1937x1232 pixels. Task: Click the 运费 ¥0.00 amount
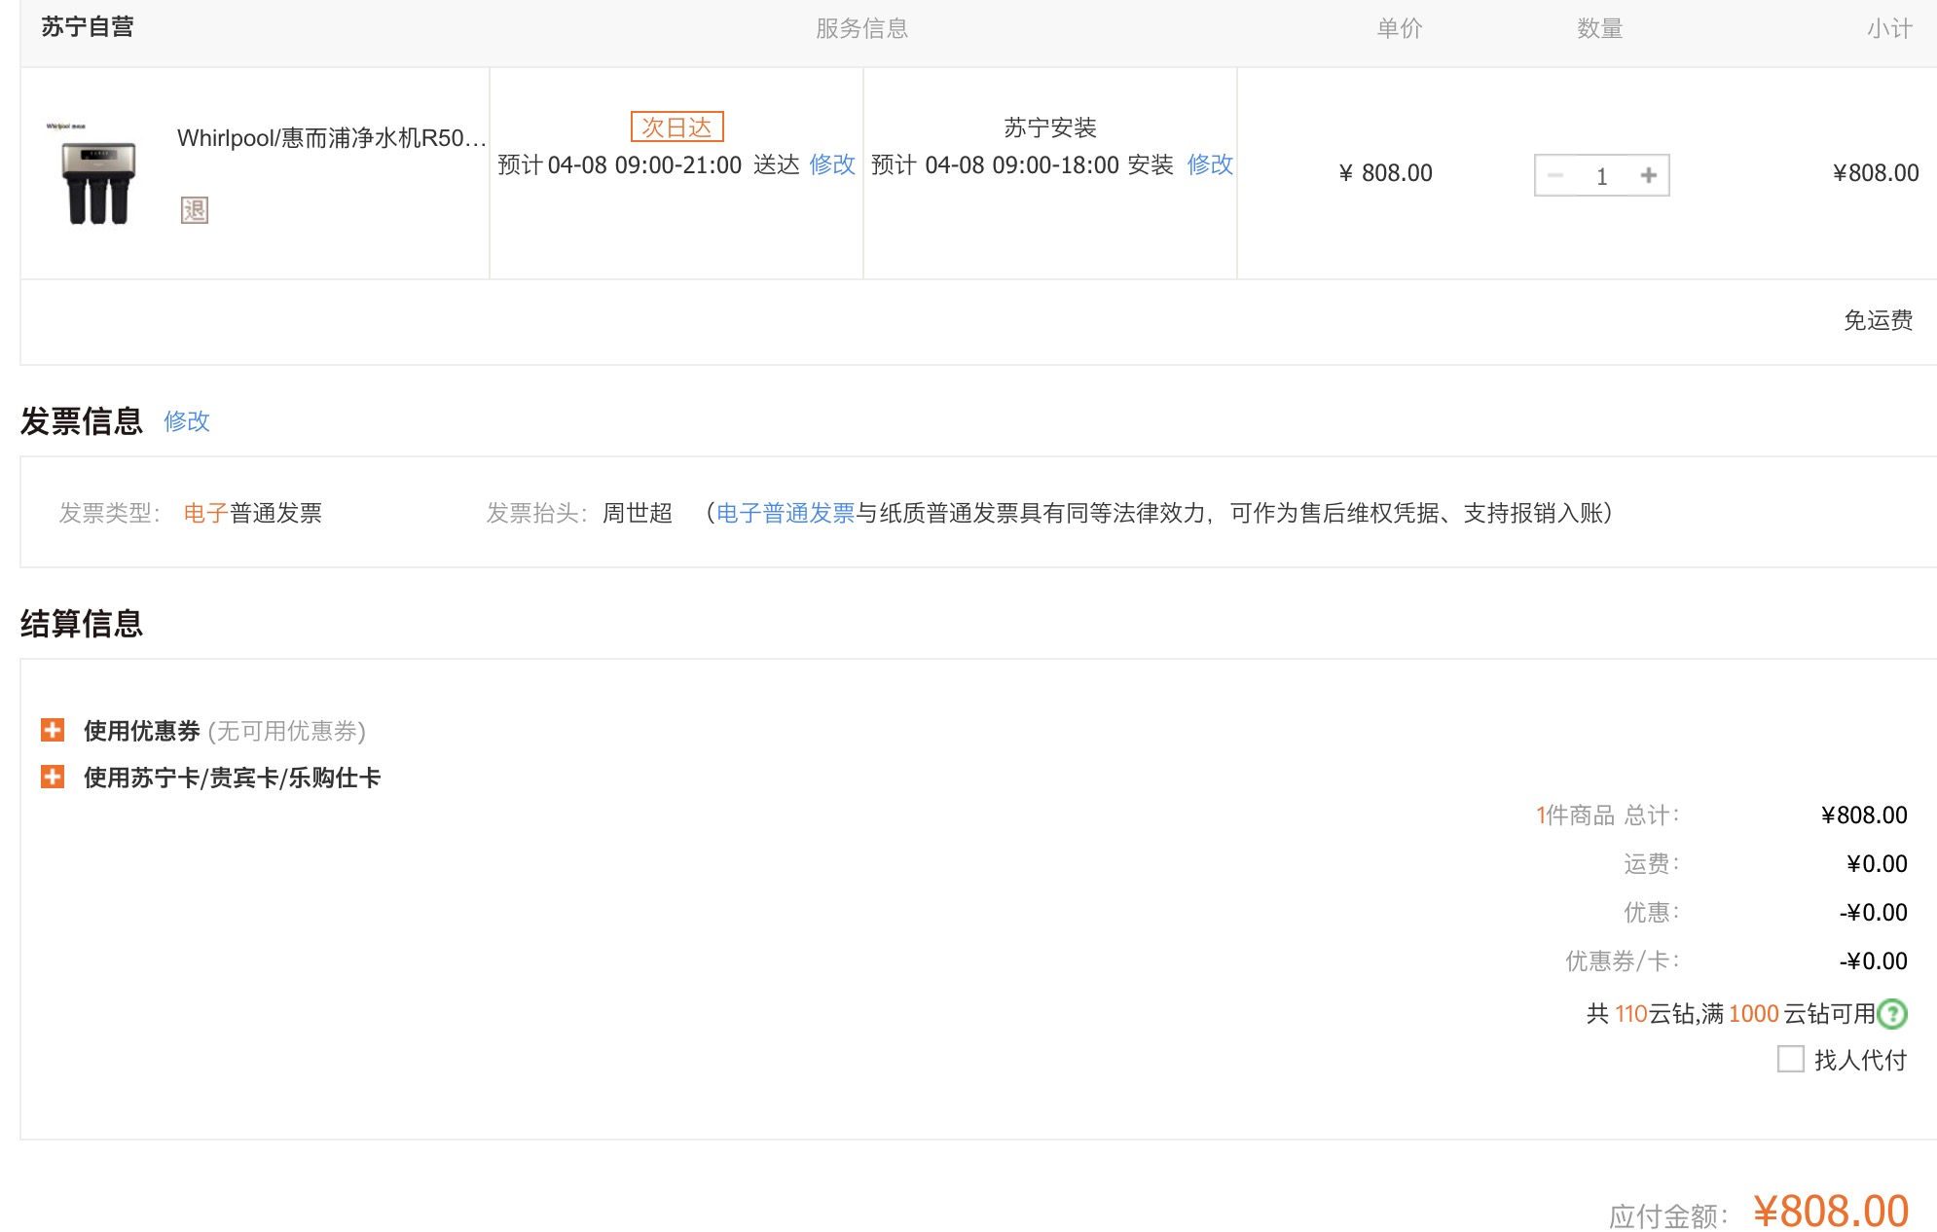pyautogui.click(x=1877, y=864)
